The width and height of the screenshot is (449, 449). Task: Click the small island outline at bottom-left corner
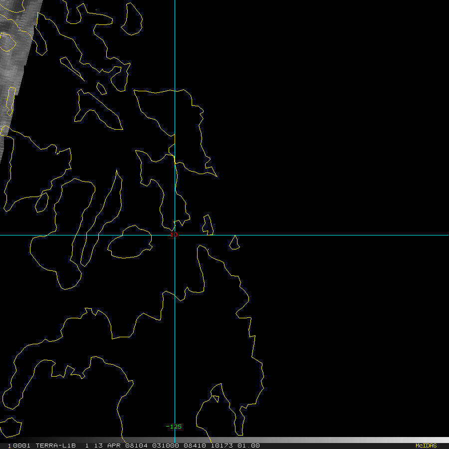tap(10, 427)
